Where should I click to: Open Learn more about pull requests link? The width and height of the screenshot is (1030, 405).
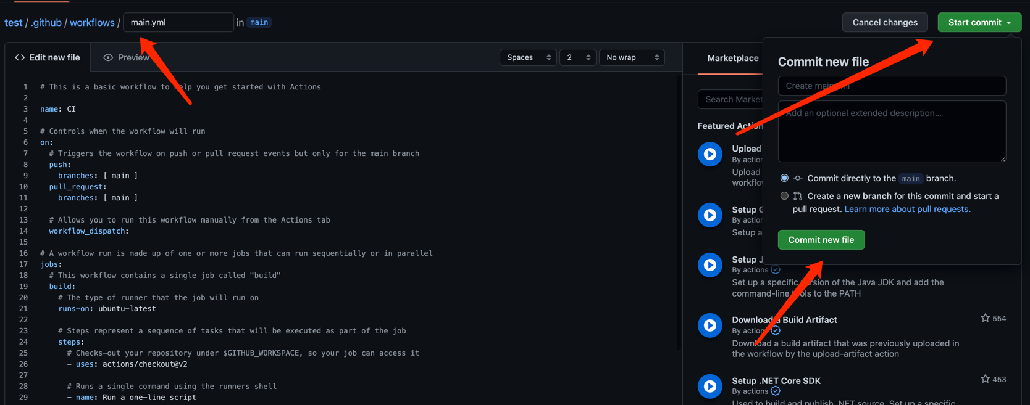[x=907, y=209]
